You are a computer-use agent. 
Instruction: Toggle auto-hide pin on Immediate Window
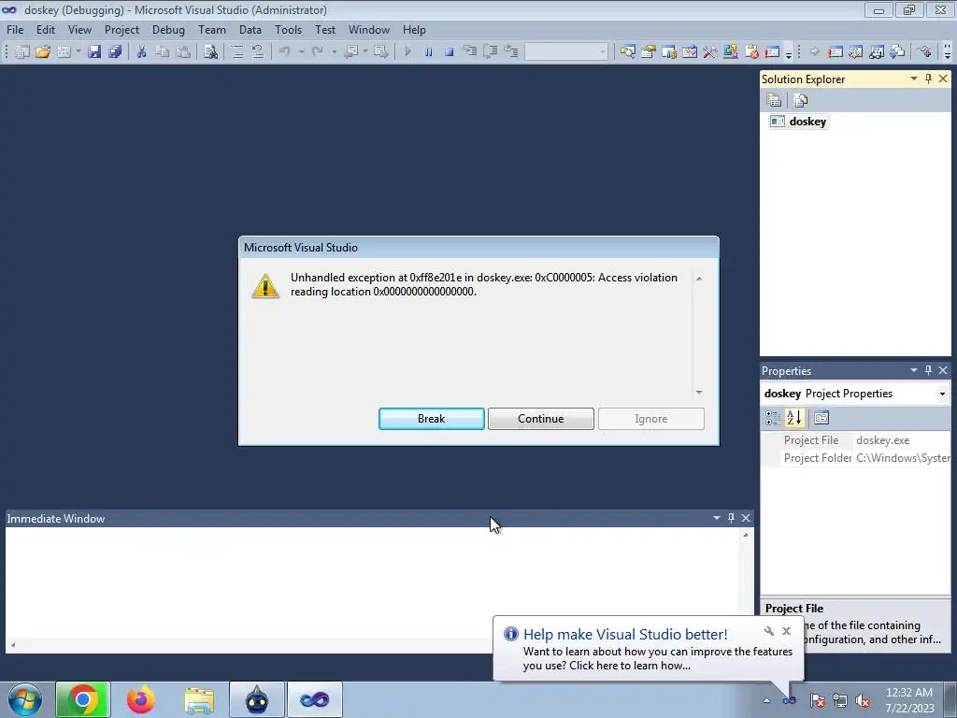coord(731,518)
